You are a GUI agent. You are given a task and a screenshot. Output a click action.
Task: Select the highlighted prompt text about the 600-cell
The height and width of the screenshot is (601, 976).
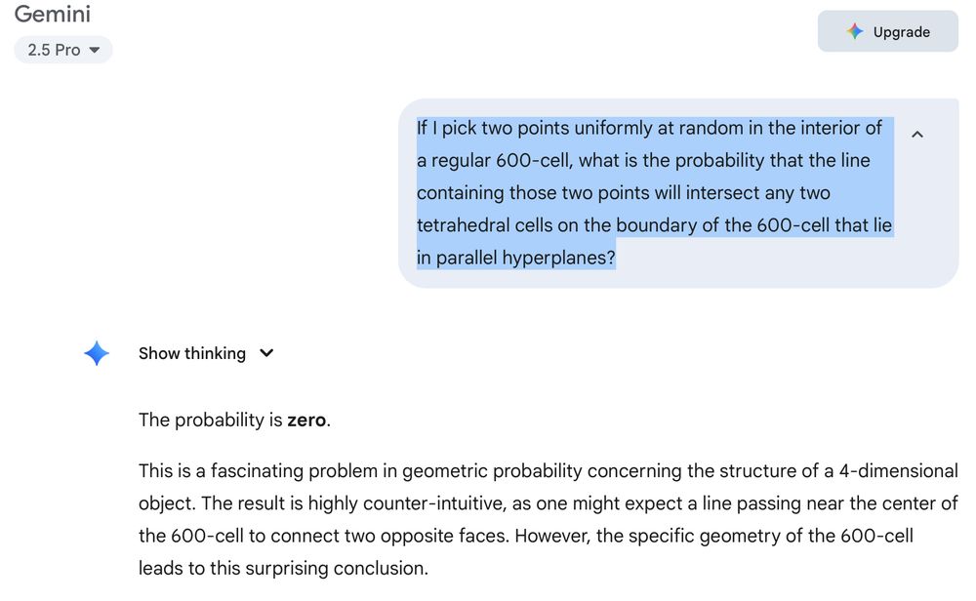click(x=654, y=192)
